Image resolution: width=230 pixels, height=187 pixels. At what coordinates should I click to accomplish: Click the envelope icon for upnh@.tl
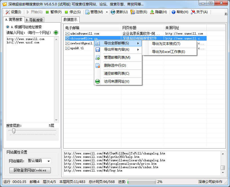coord(67,48)
